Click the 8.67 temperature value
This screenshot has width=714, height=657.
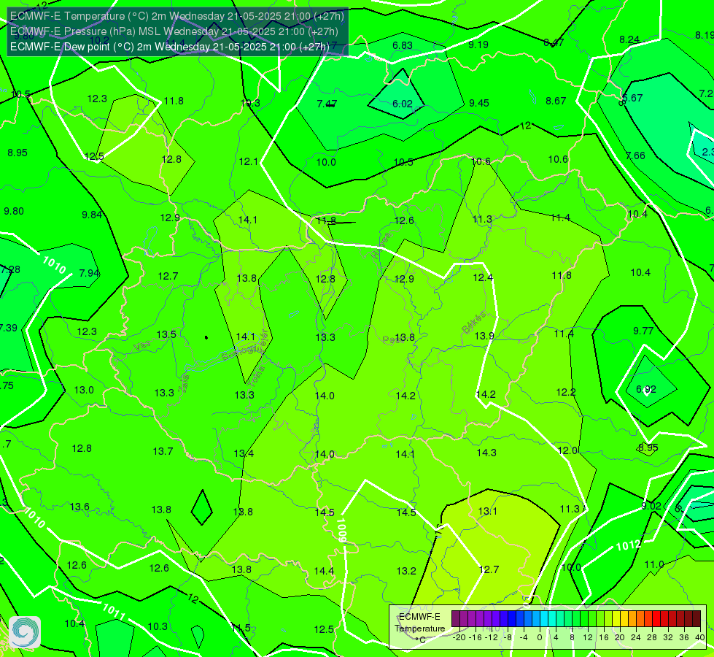(x=556, y=101)
